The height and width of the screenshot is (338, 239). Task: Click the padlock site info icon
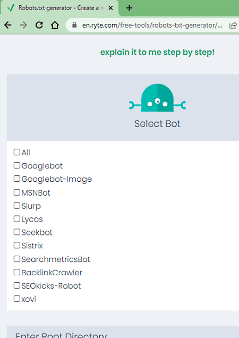point(74,25)
